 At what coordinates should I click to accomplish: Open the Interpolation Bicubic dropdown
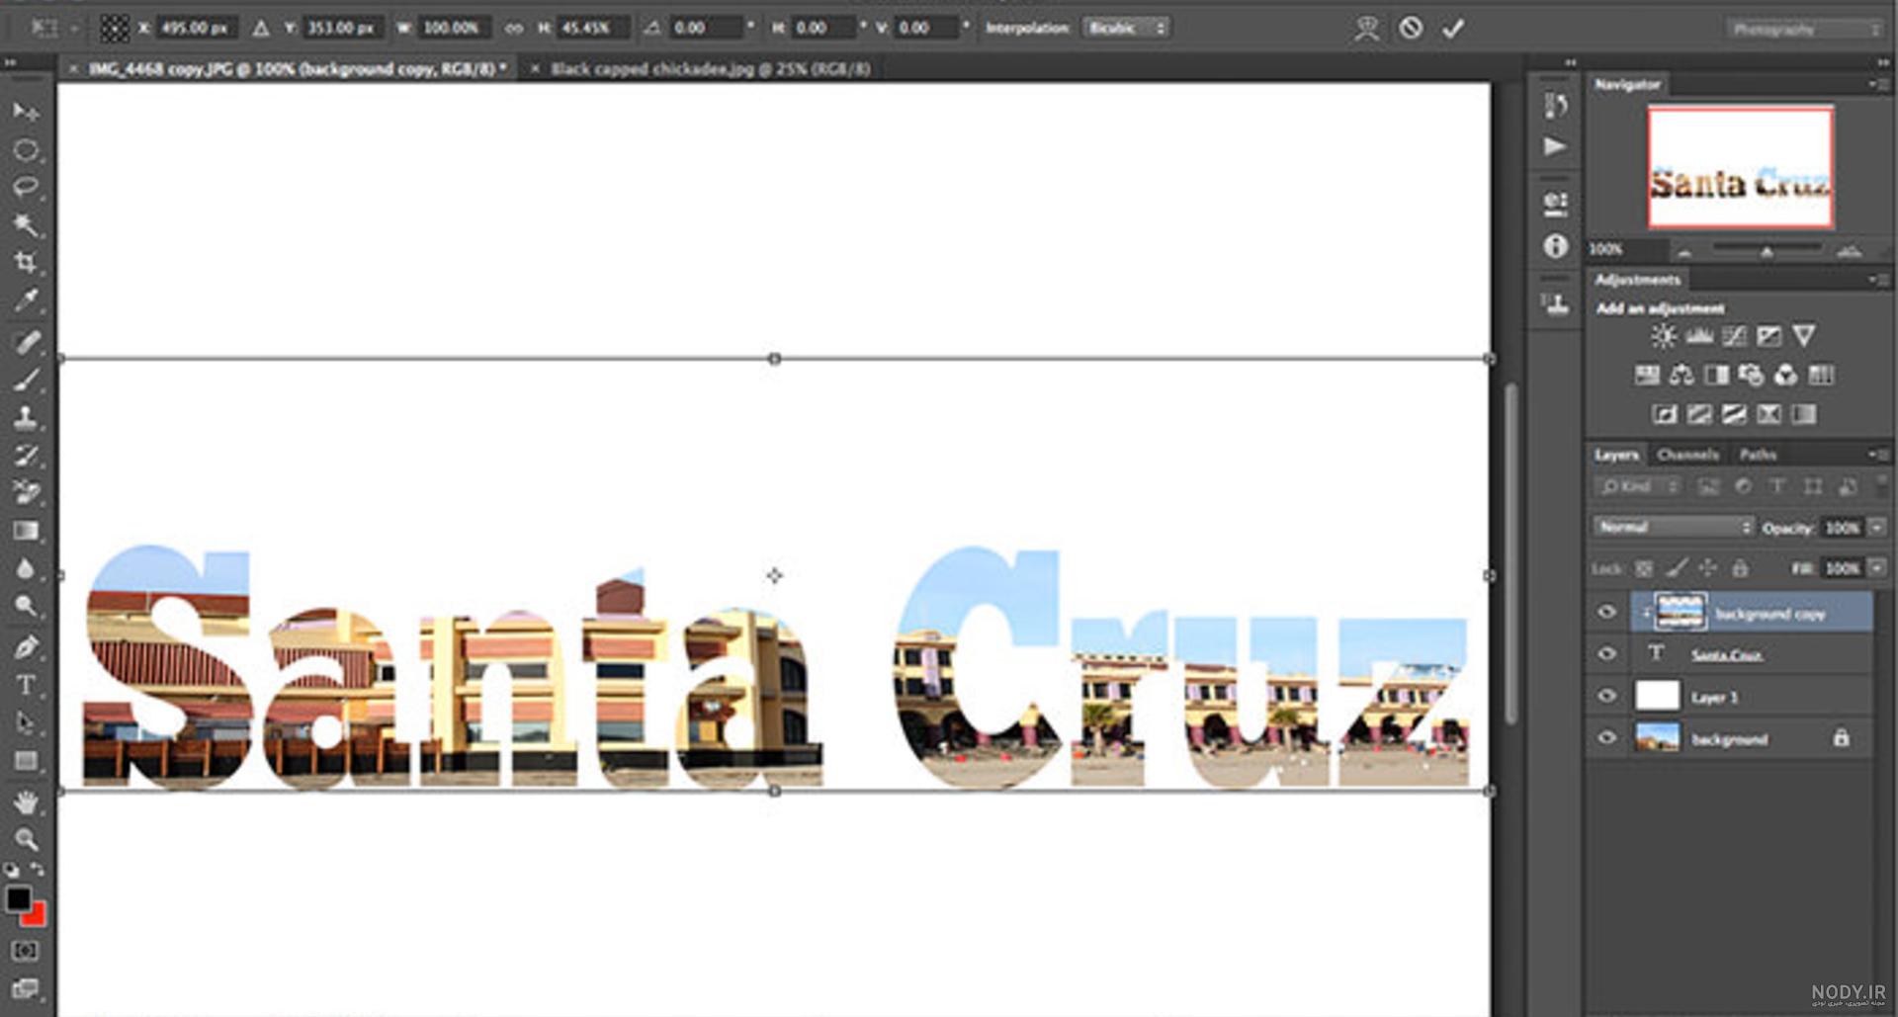[x=1126, y=28]
